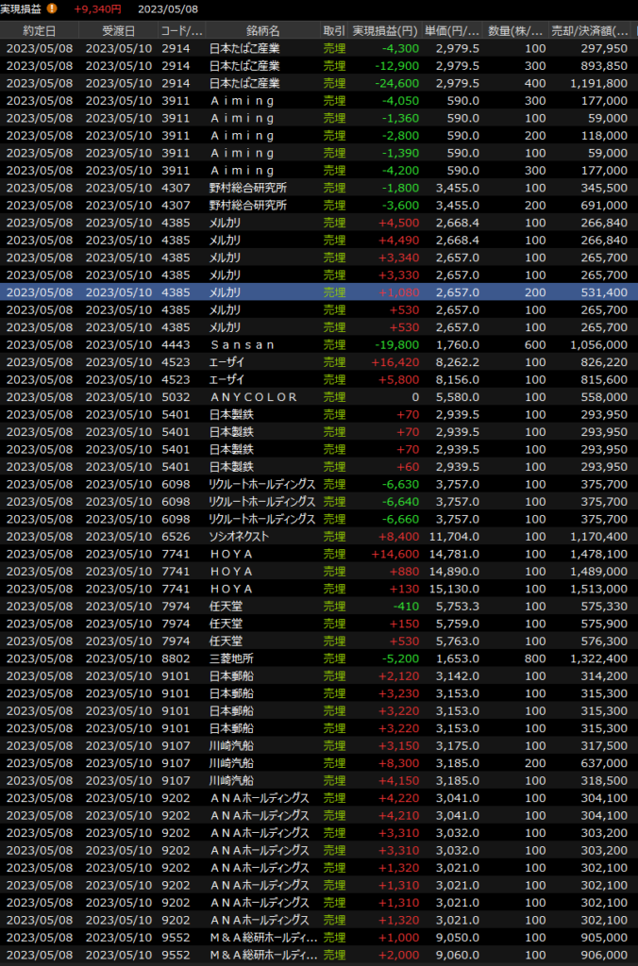Select the Sansan row
The width and height of the screenshot is (638, 966).
(x=318, y=344)
